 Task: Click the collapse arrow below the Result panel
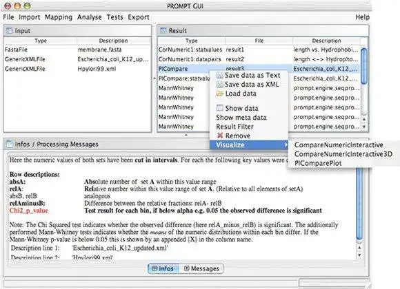pos(186,135)
